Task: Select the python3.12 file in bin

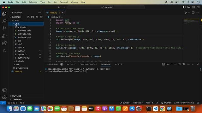Action: [23, 58]
